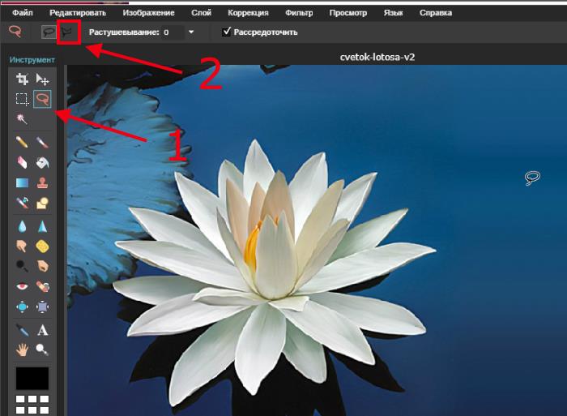The image size is (567, 416).
Task: Click the cvetok-lotosa-v2 document title
Action: click(377, 58)
